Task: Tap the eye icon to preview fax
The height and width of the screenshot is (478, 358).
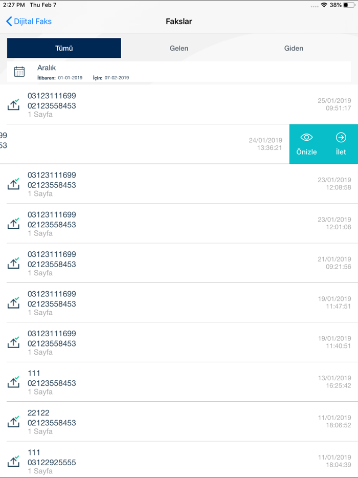Action: tap(306, 137)
